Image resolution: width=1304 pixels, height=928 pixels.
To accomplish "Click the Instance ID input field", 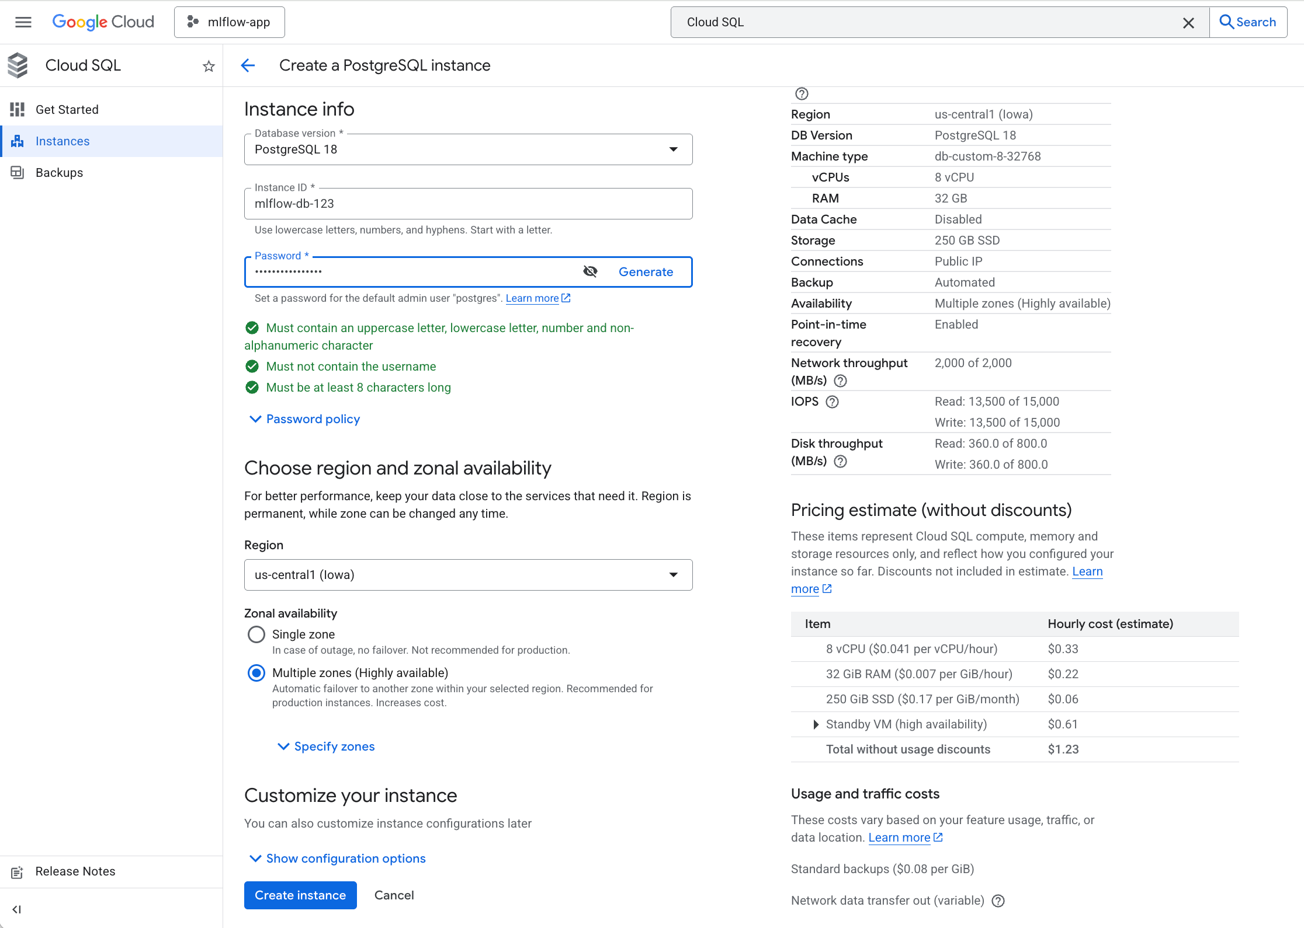I will pos(467,203).
